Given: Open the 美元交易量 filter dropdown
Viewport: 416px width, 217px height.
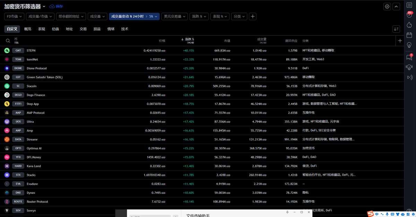Looking at the screenshot, I should coord(175,16).
